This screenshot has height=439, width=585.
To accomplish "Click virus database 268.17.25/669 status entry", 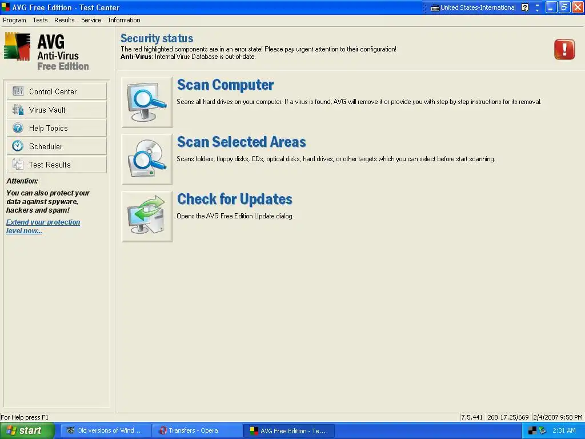I will [x=508, y=417].
